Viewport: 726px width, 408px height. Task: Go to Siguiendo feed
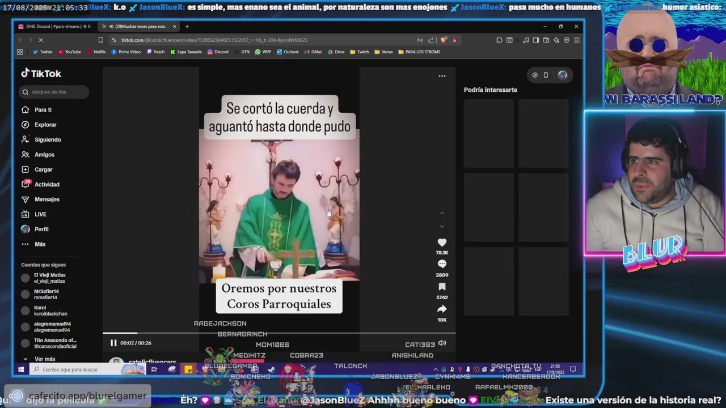tap(41, 139)
